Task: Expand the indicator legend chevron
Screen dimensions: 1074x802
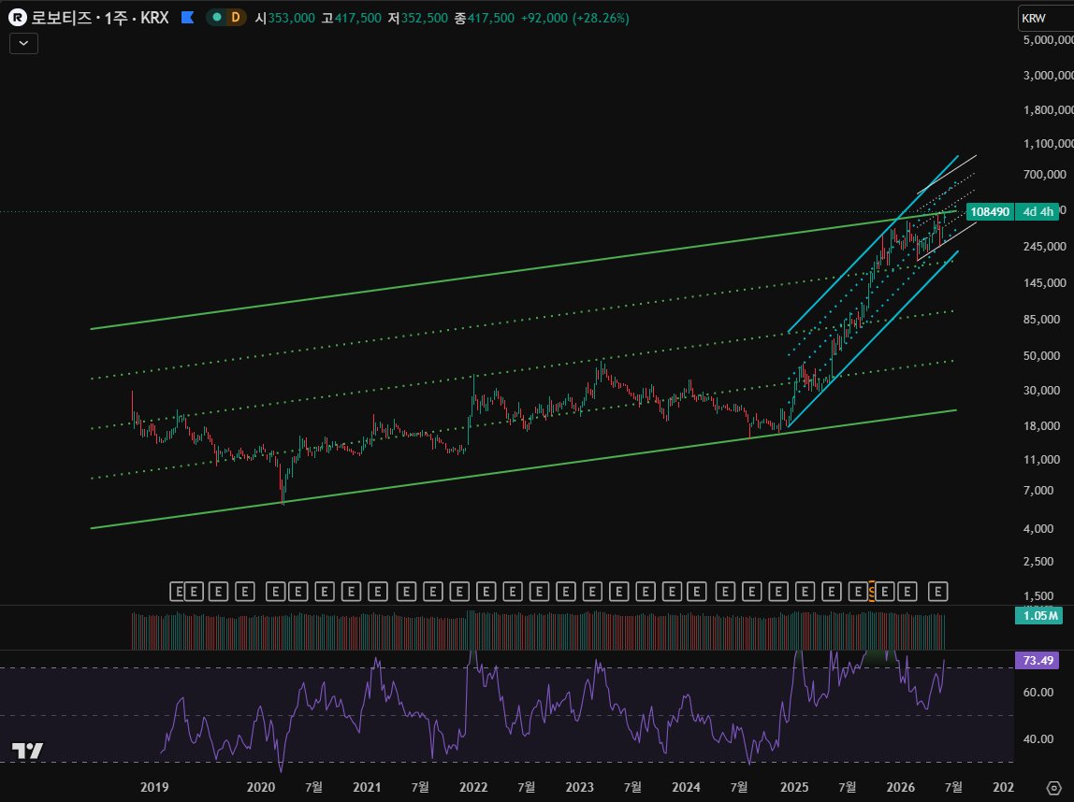Action: click(24, 43)
